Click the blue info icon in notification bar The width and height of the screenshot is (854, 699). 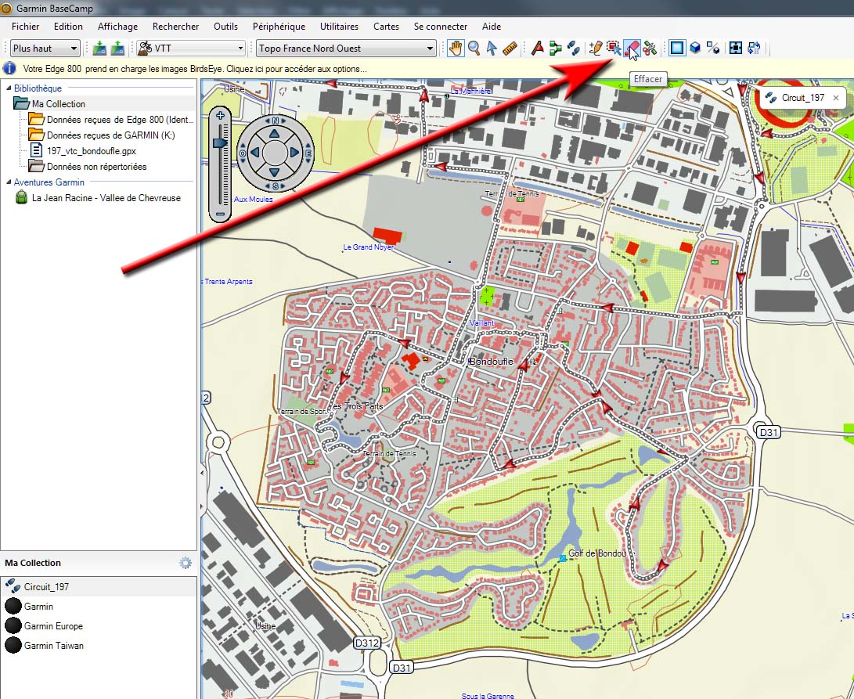(10, 69)
